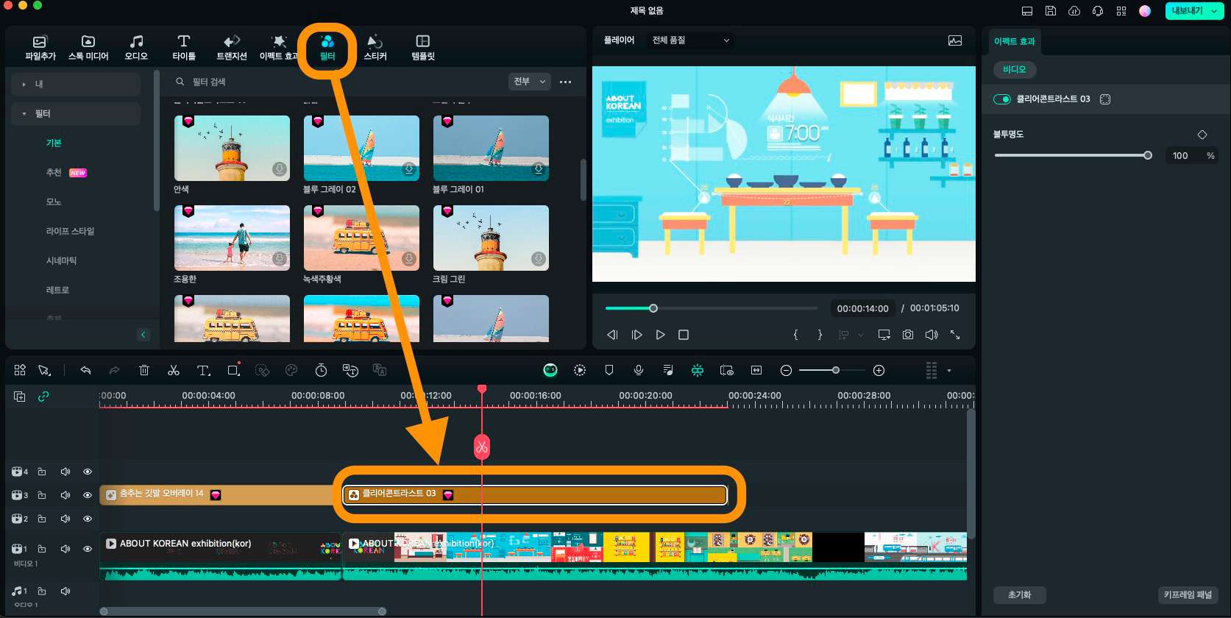Click the save project icon in title bar

1051,11
